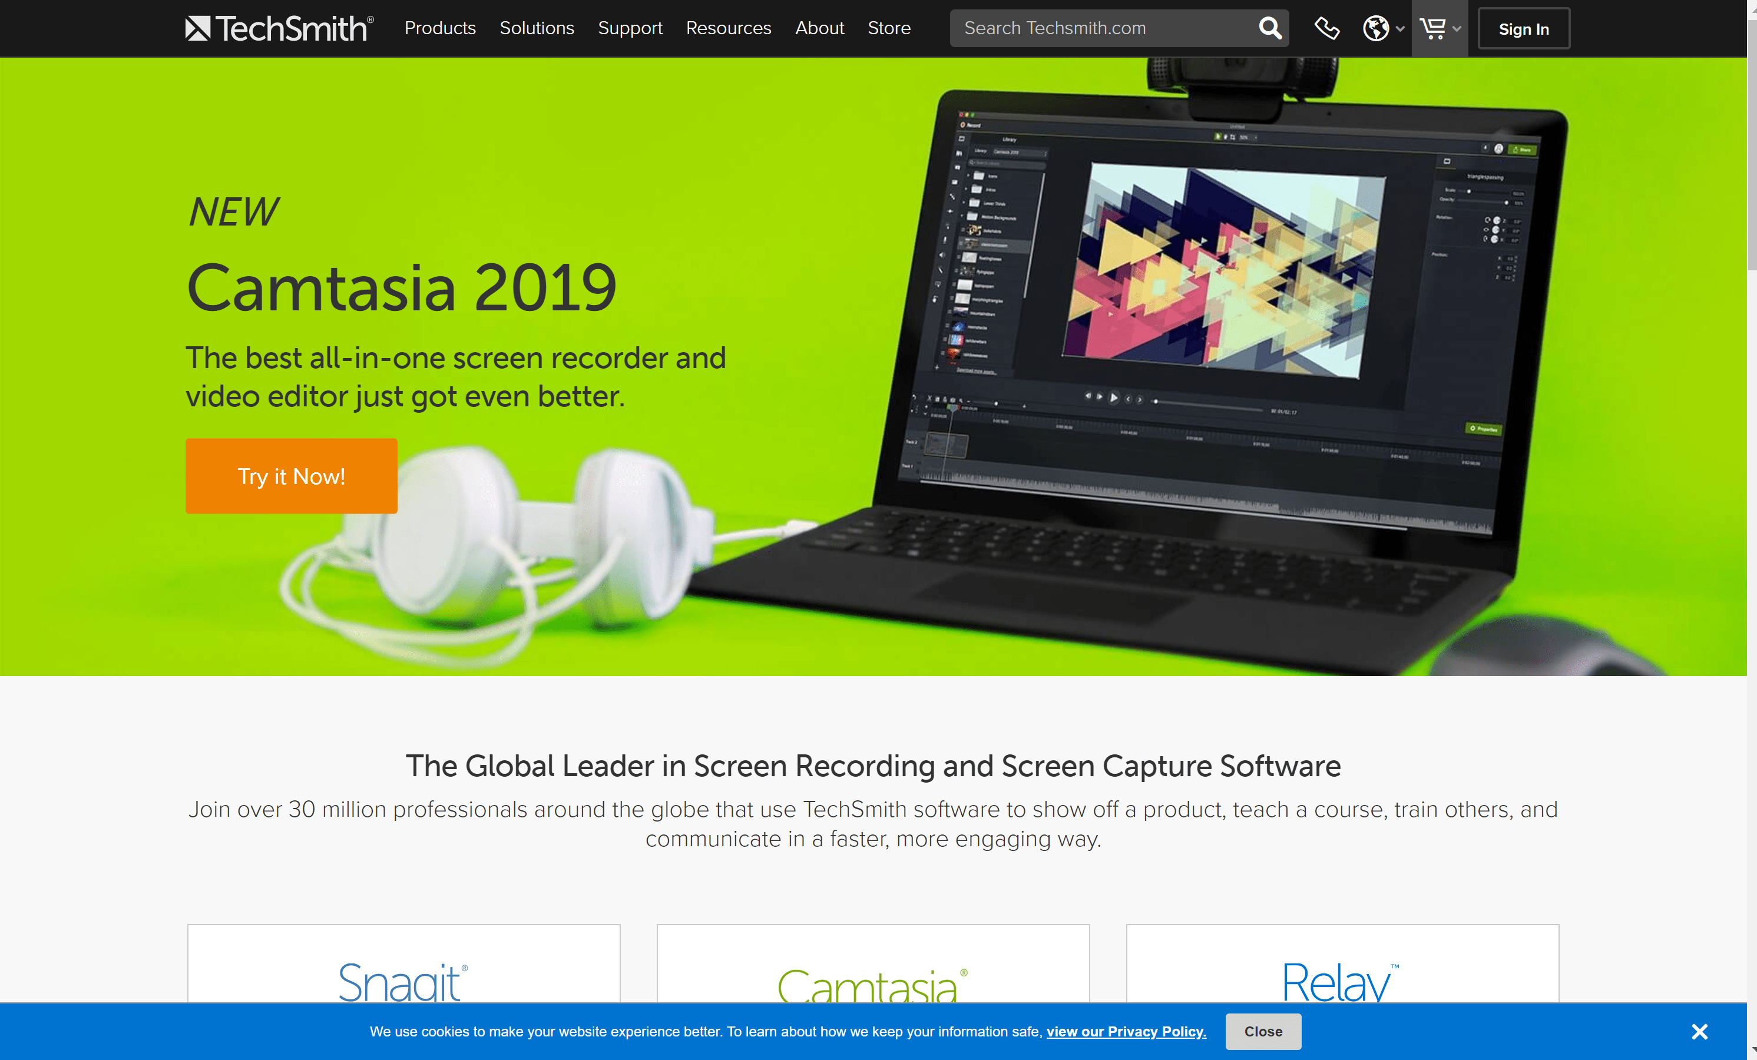Open the Solutions menu item
Viewport: 1757px width, 1060px height.
536,28
